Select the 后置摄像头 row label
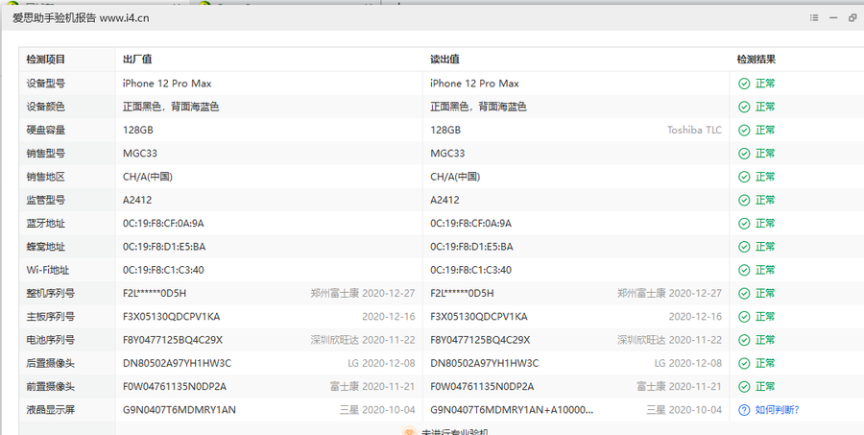 click(51, 363)
